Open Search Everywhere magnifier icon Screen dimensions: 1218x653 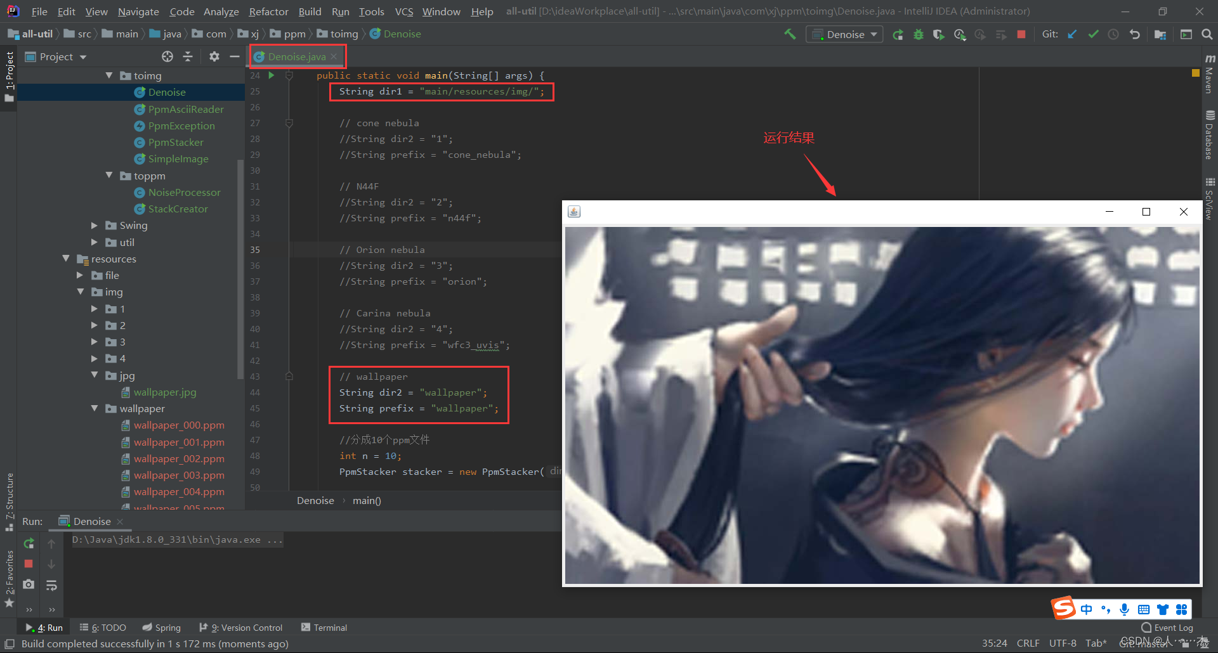[x=1207, y=34]
